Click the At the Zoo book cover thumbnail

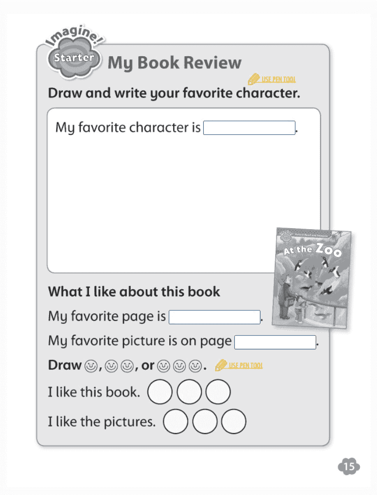tap(312, 278)
